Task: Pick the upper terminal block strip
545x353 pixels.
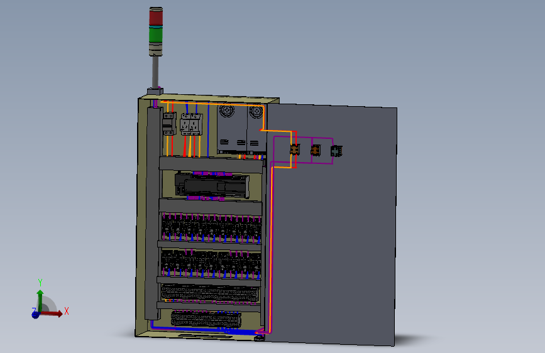Action: point(210,293)
